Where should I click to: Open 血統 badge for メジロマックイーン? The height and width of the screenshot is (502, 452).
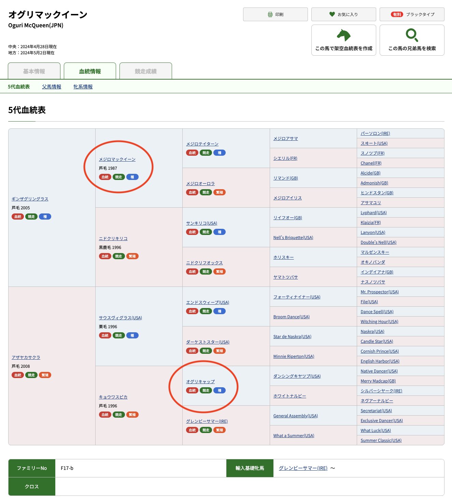coord(105,177)
